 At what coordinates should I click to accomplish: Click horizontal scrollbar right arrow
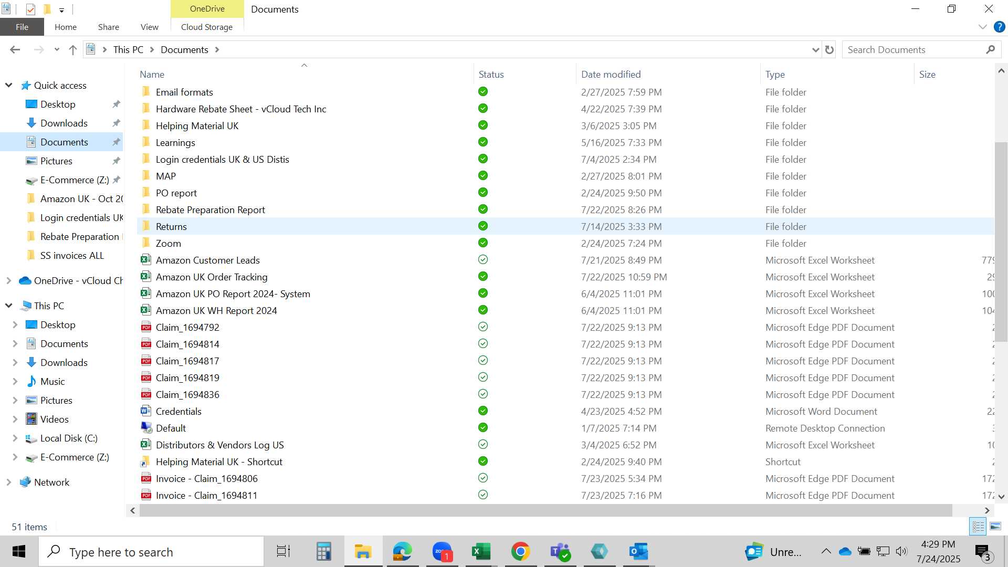[x=987, y=510]
